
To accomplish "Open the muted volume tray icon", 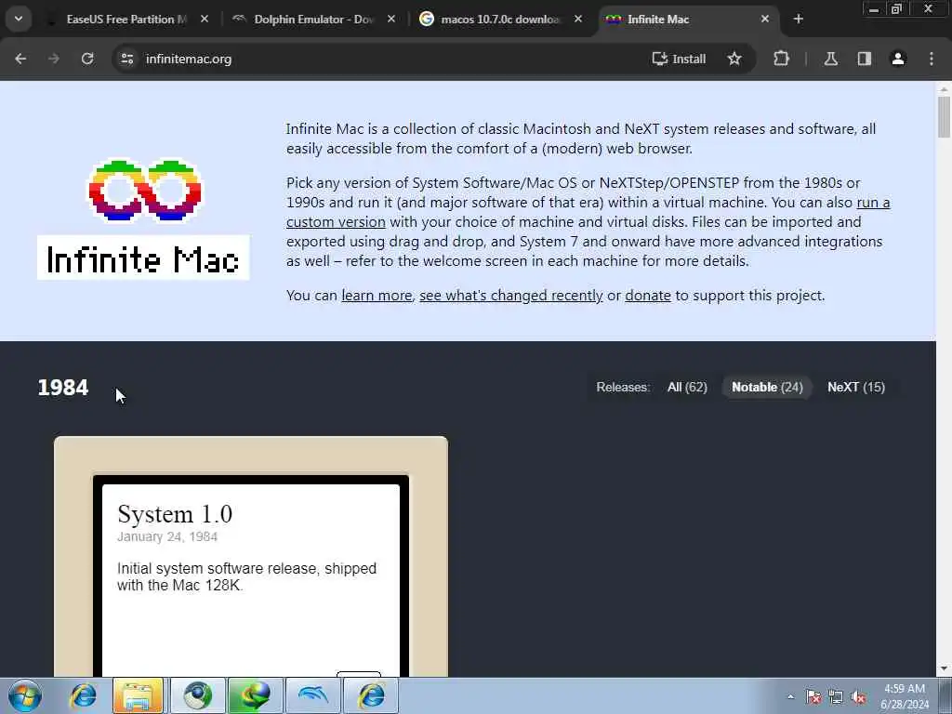I will pos(858,696).
